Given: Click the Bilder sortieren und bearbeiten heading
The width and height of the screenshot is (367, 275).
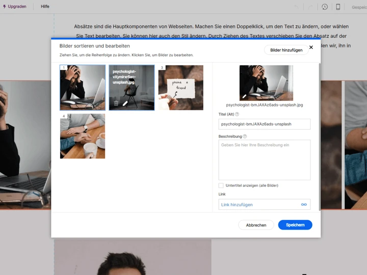Looking at the screenshot, I should [95, 46].
